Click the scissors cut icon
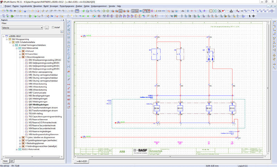This screenshot has height=167, width=277. [25, 11]
